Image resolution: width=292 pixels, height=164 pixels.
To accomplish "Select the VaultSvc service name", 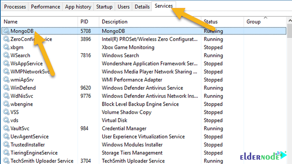I will (x=20, y=128).
